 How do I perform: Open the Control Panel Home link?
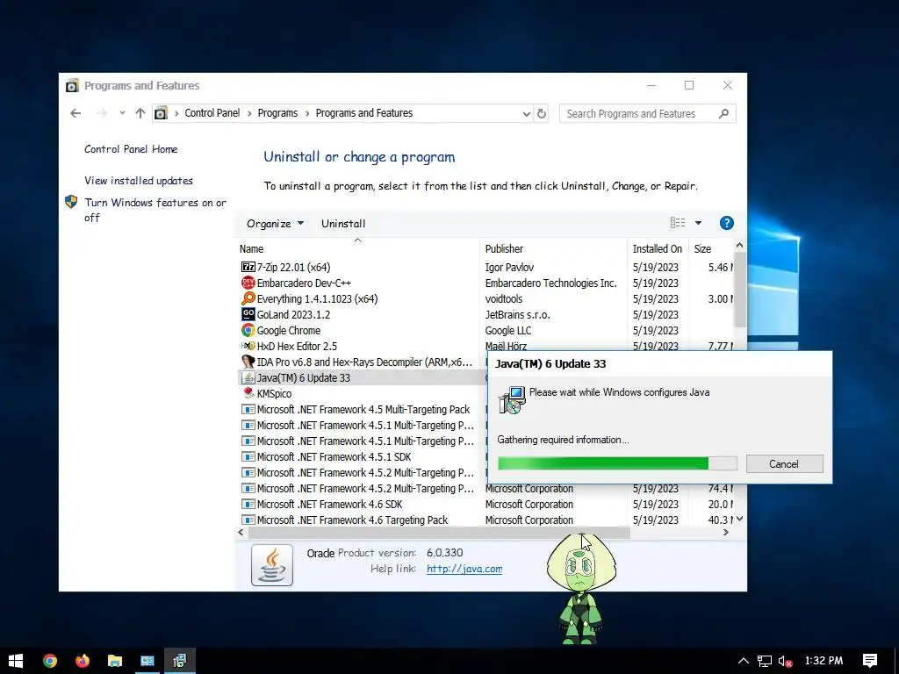click(131, 149)
